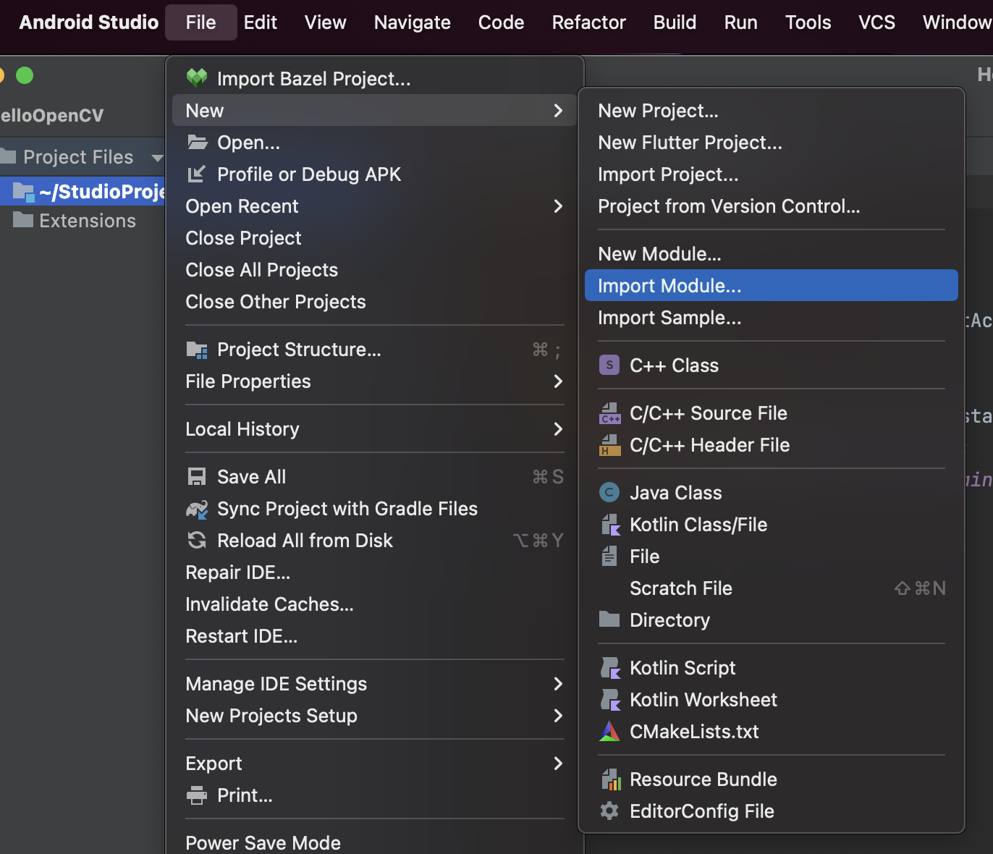Select Scratch File entry
This screenshot has height=854, width=993.
[772, 588]
